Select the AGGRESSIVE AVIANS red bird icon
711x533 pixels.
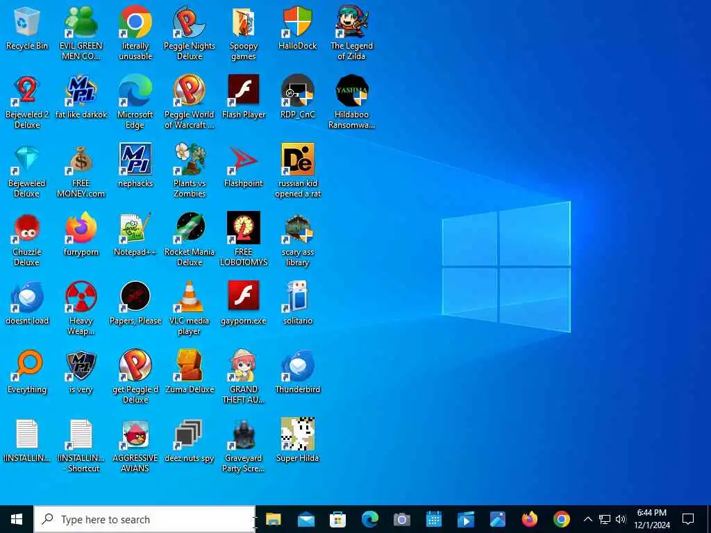[x=135, y=434]
